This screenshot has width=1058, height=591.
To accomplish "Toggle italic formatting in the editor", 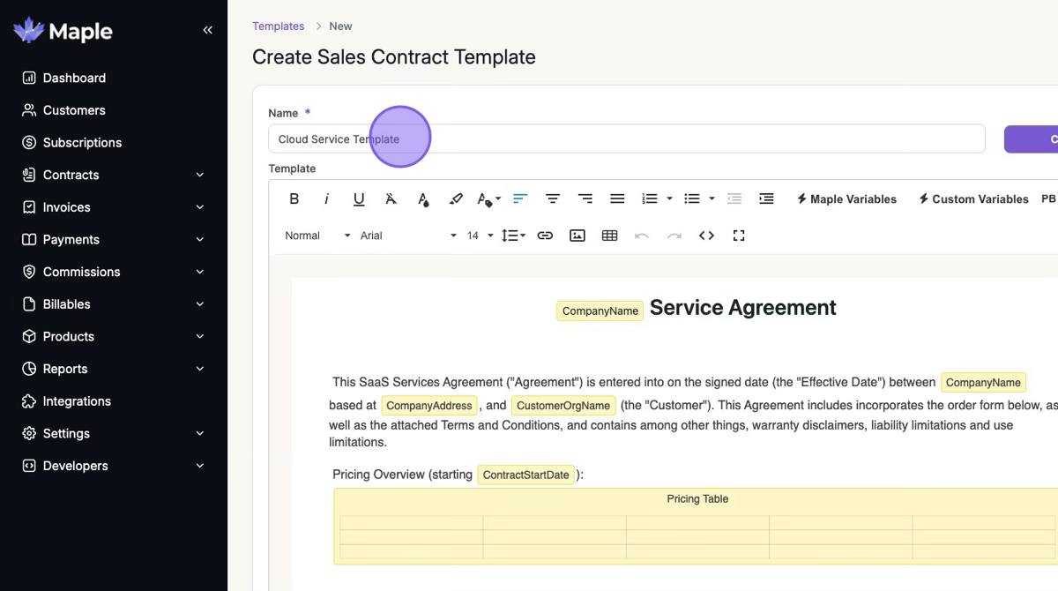I will [326, 199].
